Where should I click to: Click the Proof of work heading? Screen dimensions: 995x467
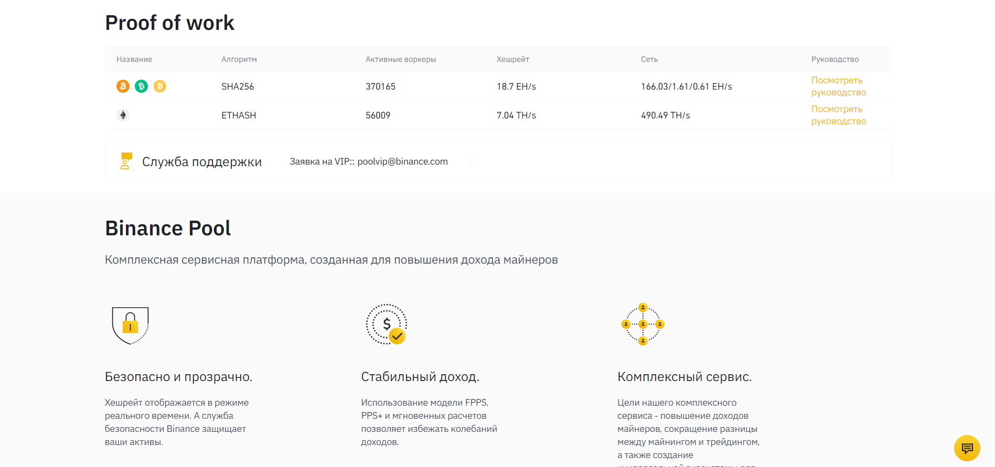(169, 23)
